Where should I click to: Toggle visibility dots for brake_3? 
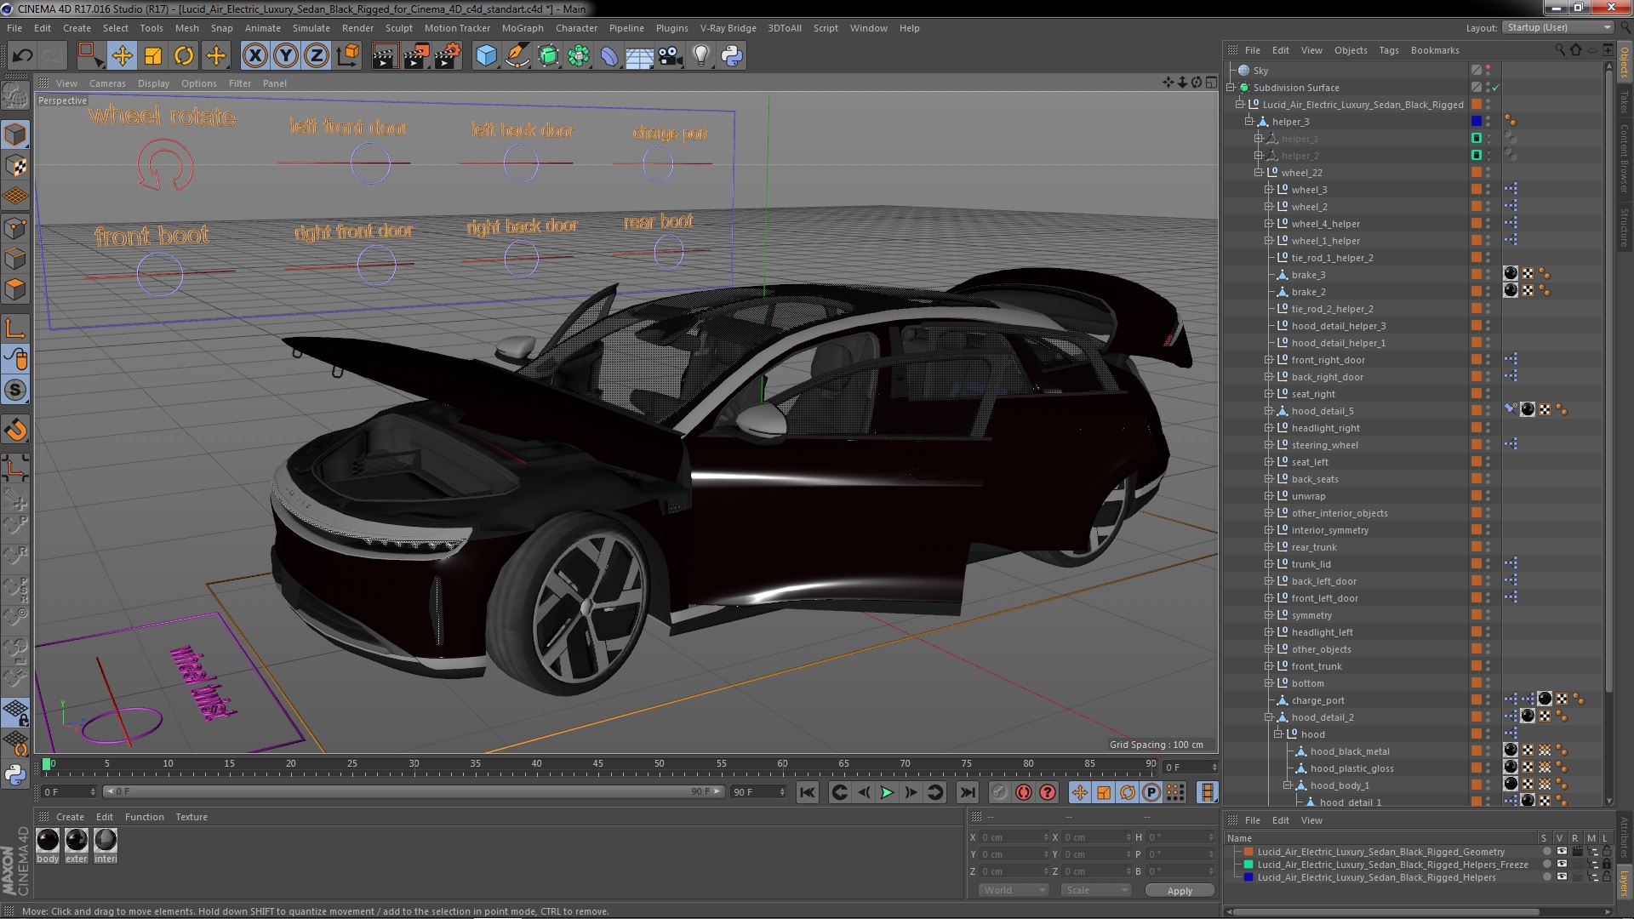(1488, 275)
